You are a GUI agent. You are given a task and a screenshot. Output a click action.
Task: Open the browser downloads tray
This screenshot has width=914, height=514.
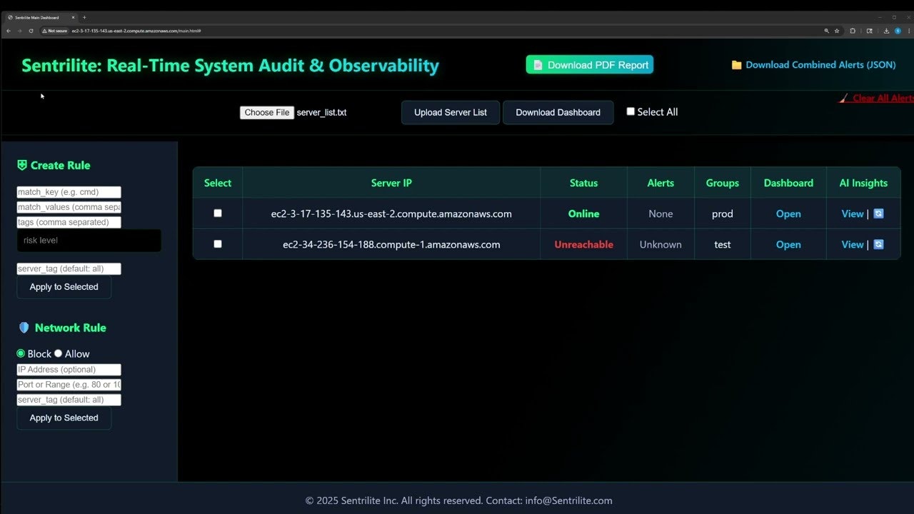[886, 31]
